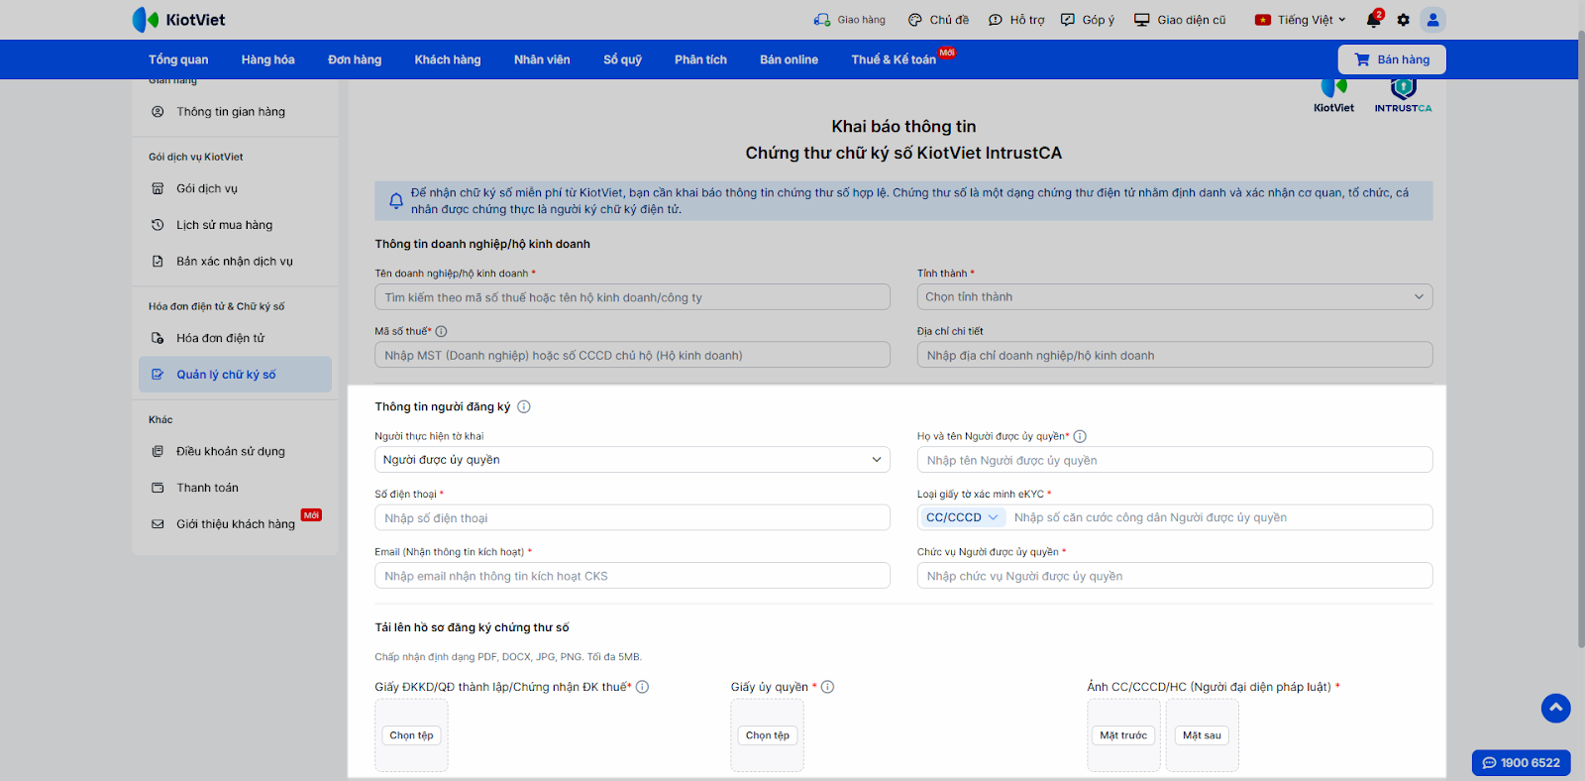Click Mặt sau upload button

[x=1202, y=735]
